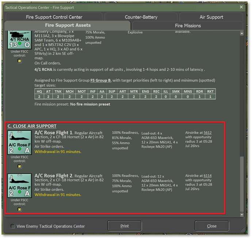Image resolution: width=252 pixels, height=239 pixels.
Task: Select the A/C Rose Flight 2 unit counter
Action: (19, 186)
